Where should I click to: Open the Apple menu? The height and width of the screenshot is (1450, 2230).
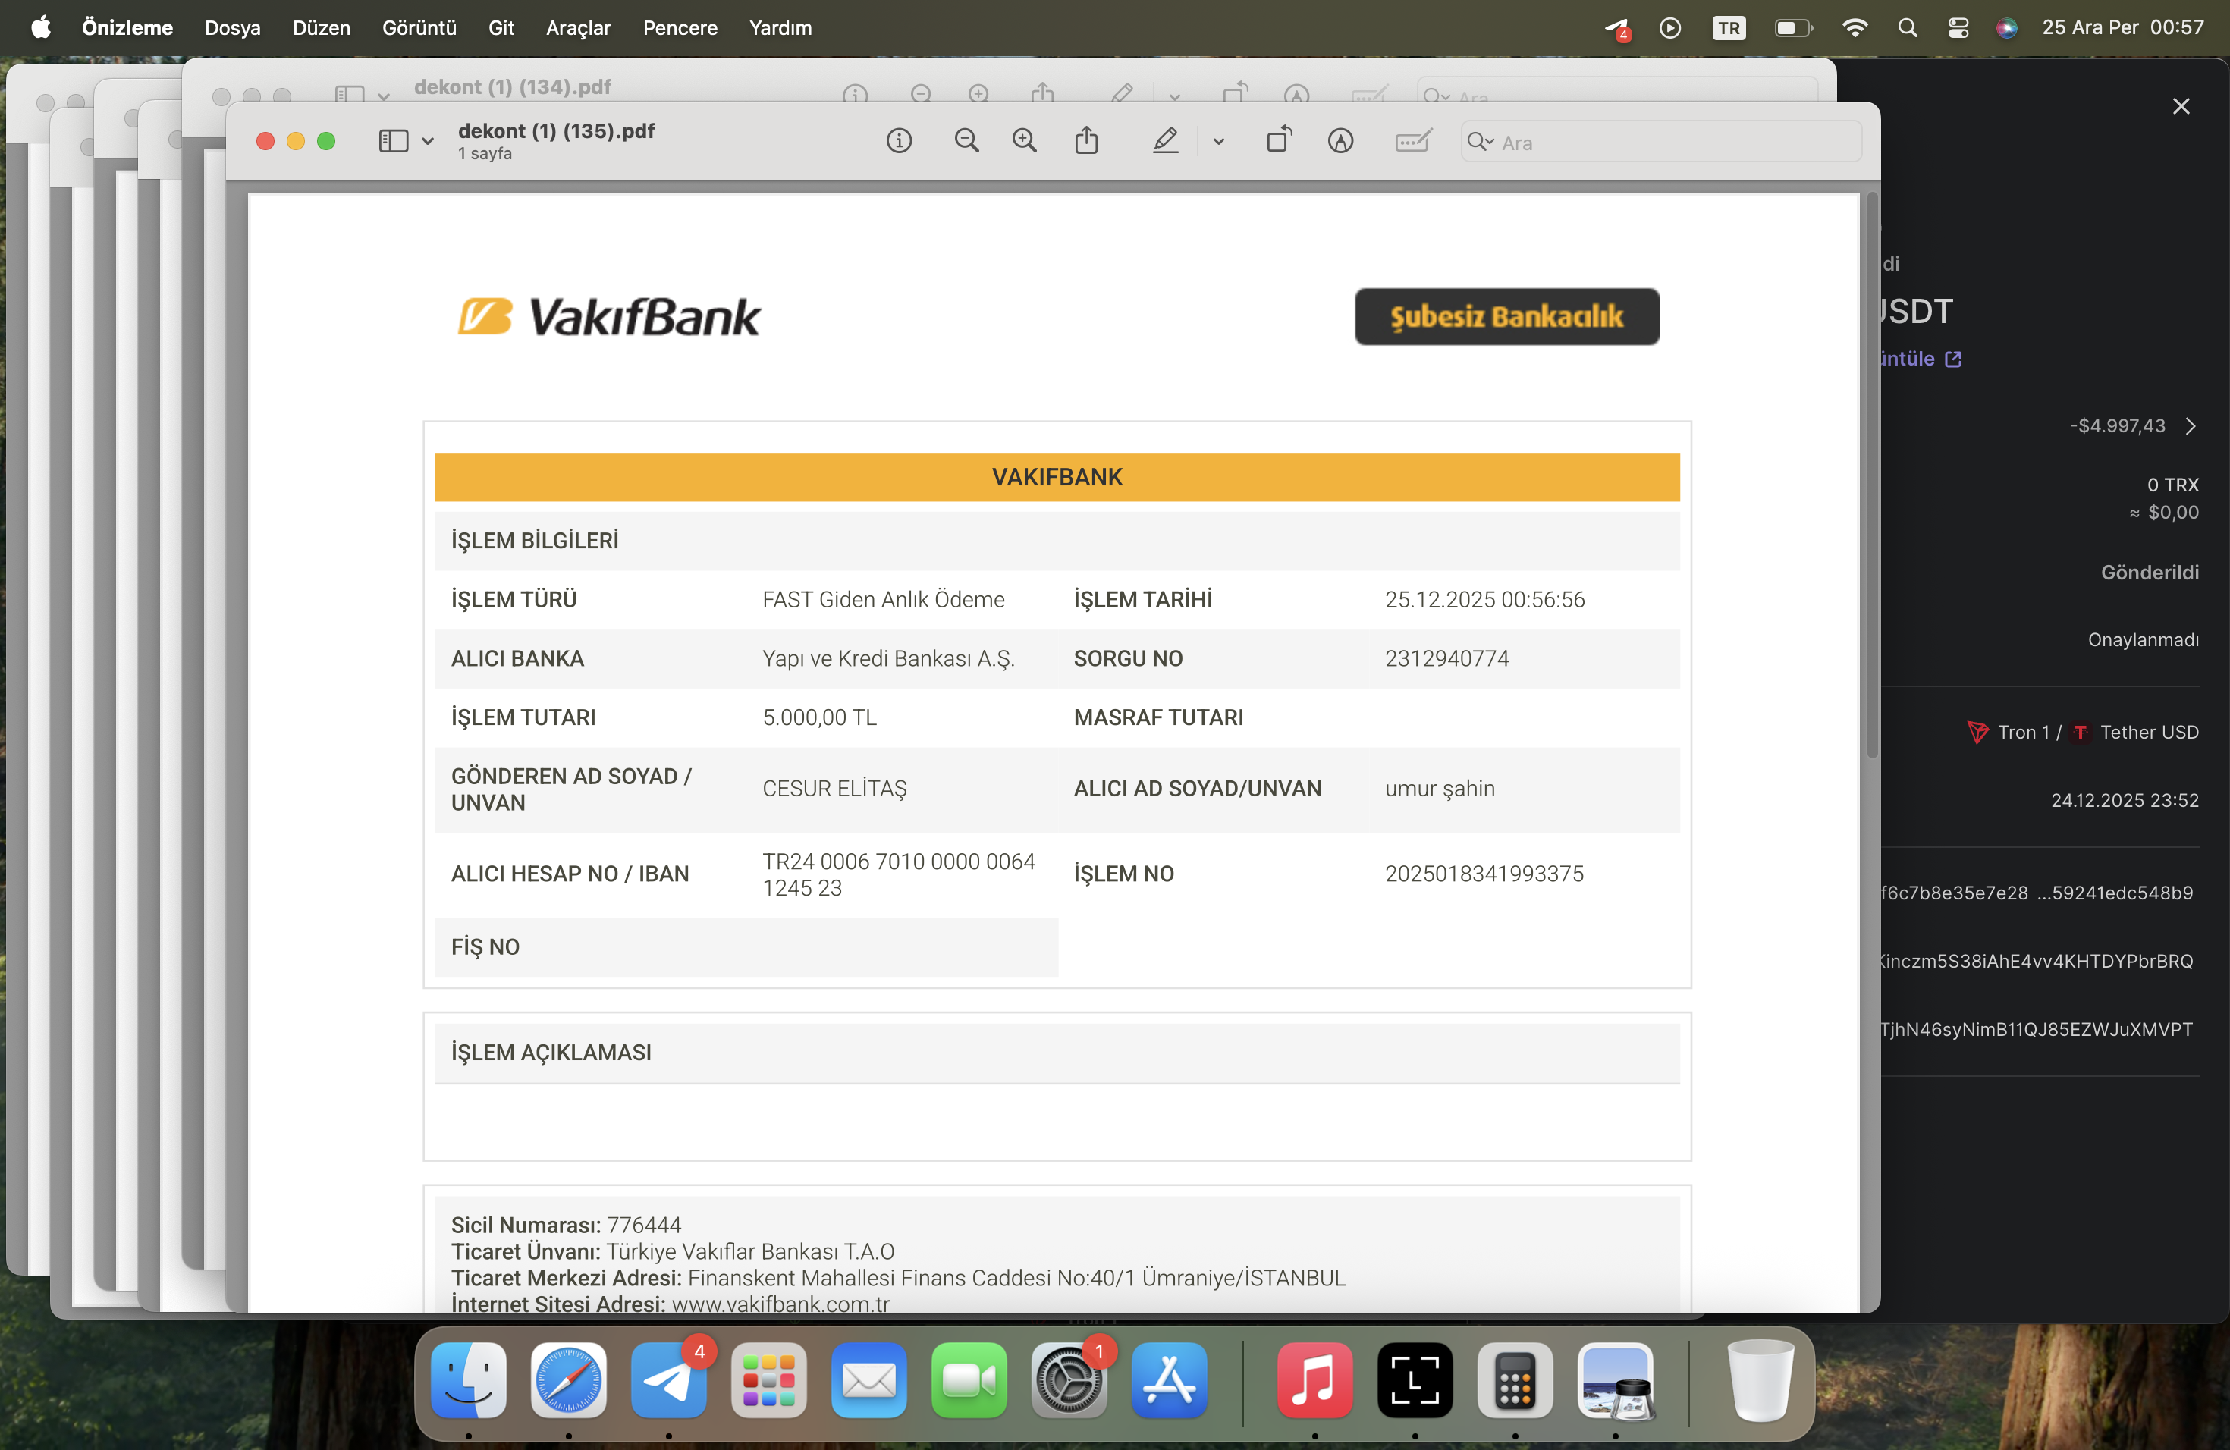(40, 27)
